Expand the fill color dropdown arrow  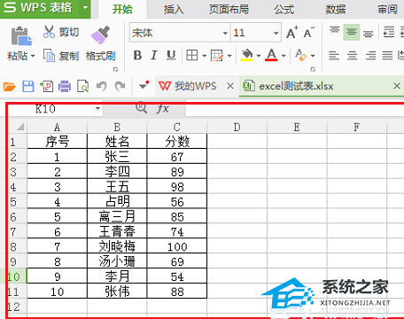click(259, 56)
